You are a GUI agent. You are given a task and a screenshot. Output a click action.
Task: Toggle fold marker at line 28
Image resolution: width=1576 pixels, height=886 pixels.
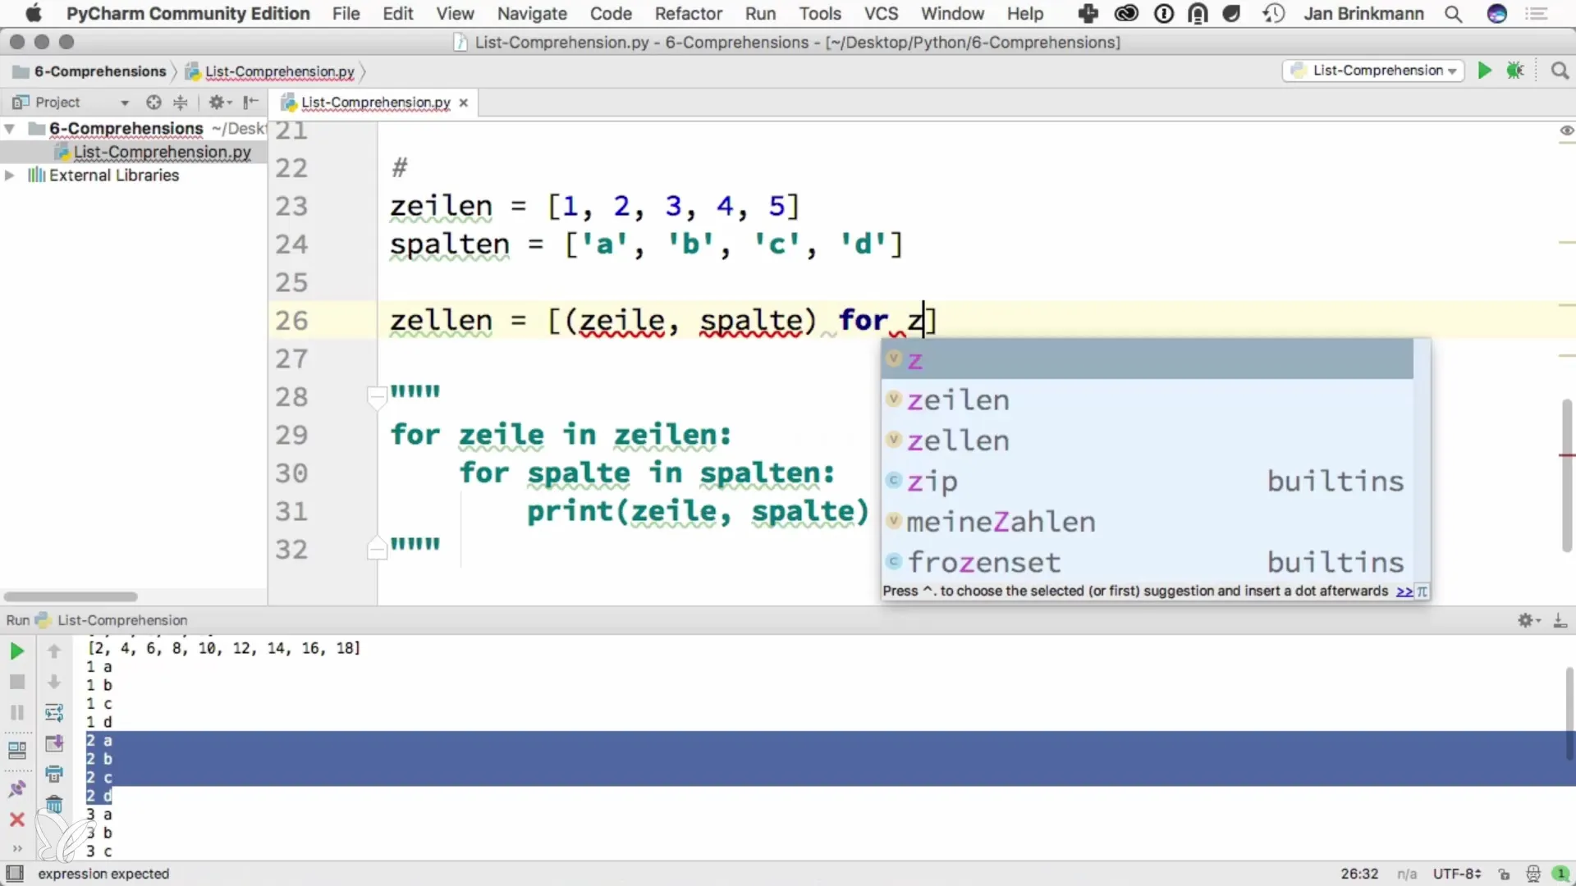click(x=377, y=397)
